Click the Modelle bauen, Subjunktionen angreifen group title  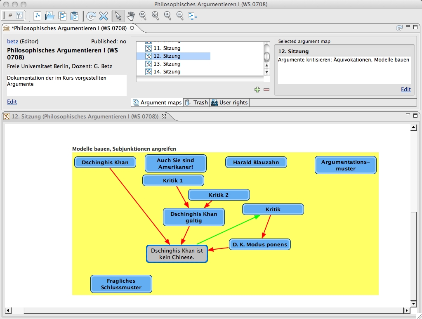coord(124,149)
